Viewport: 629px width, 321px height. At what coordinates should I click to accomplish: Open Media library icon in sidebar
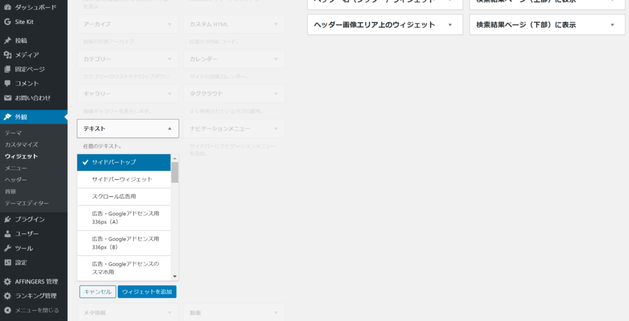7,55
